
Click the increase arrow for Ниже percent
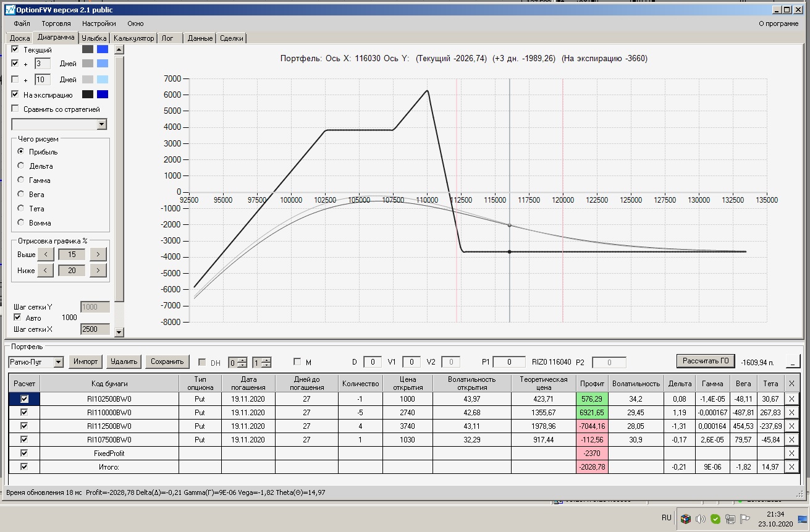[98, 270]
